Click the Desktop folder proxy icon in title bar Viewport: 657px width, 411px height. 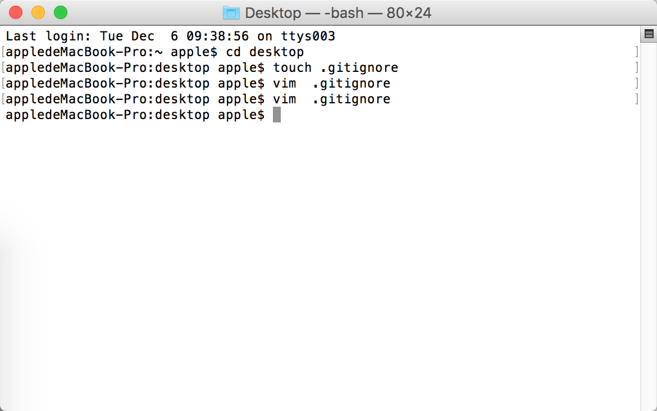[231, 13]
